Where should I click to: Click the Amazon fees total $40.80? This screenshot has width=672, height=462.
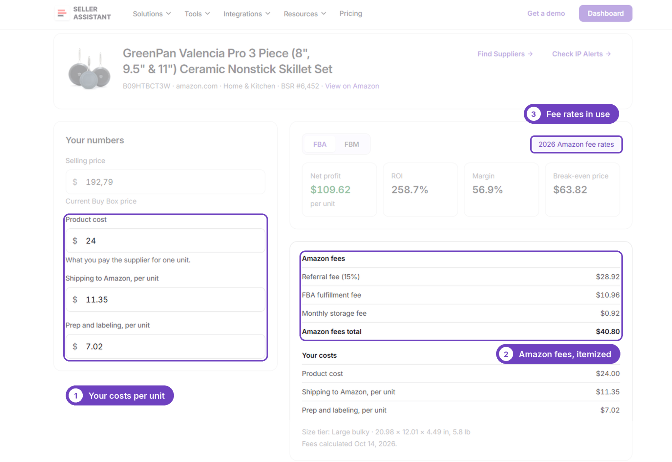coord(608,332)
